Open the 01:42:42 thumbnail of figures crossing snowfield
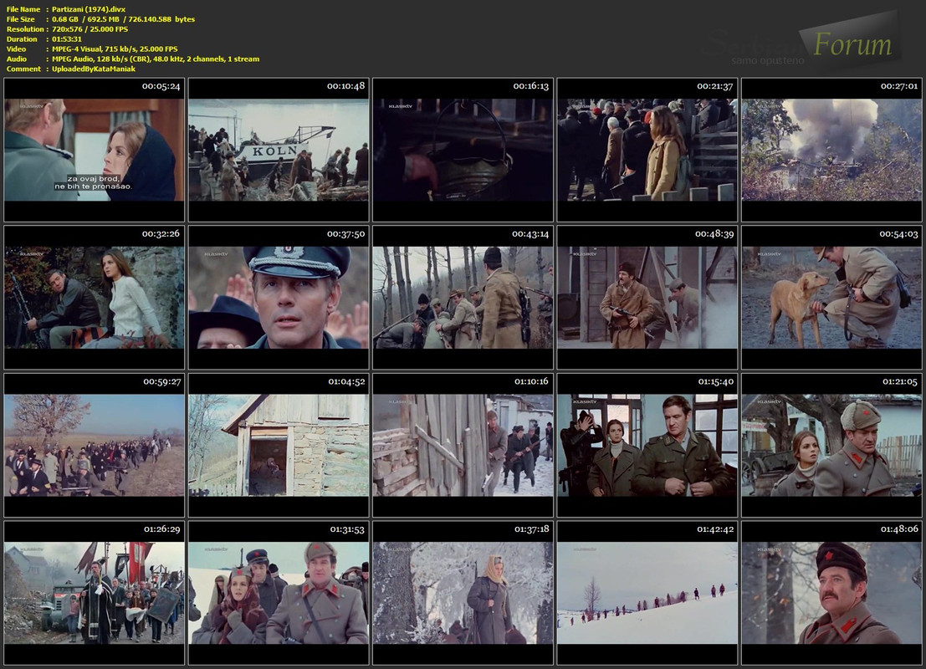 pos(647,592)
